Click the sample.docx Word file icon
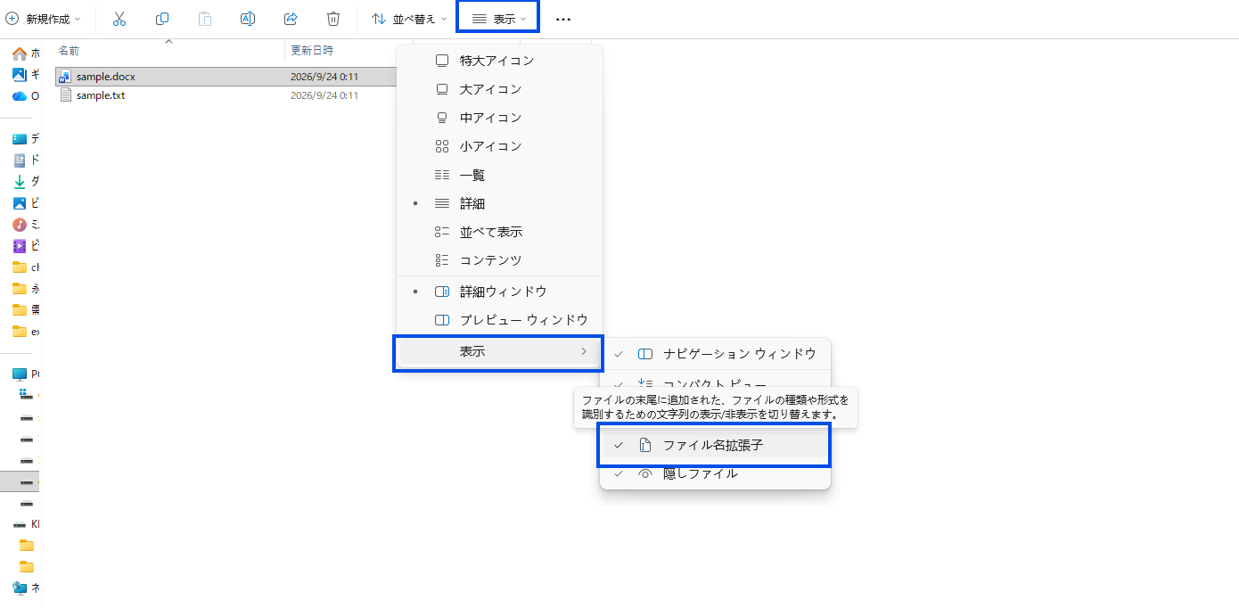Viewport: 1239px width, 608px height. [x=65, y=77]
